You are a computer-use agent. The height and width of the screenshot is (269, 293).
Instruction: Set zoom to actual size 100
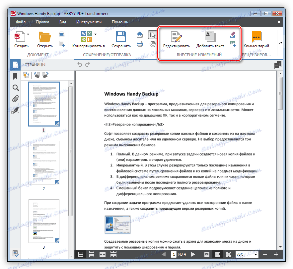point(207,254)
